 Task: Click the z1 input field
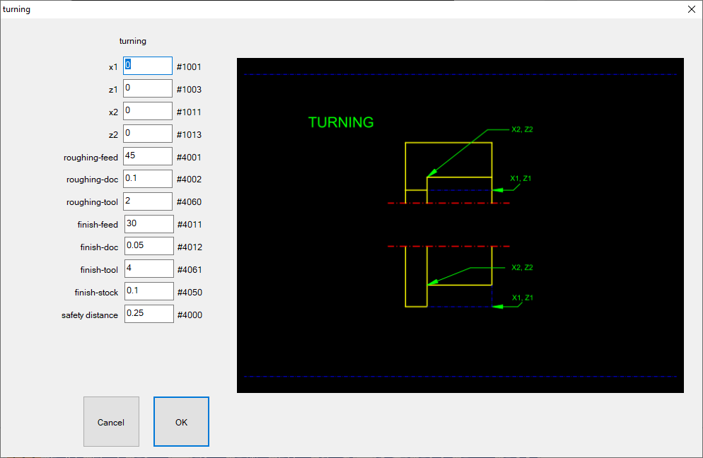tap(148, 88)
